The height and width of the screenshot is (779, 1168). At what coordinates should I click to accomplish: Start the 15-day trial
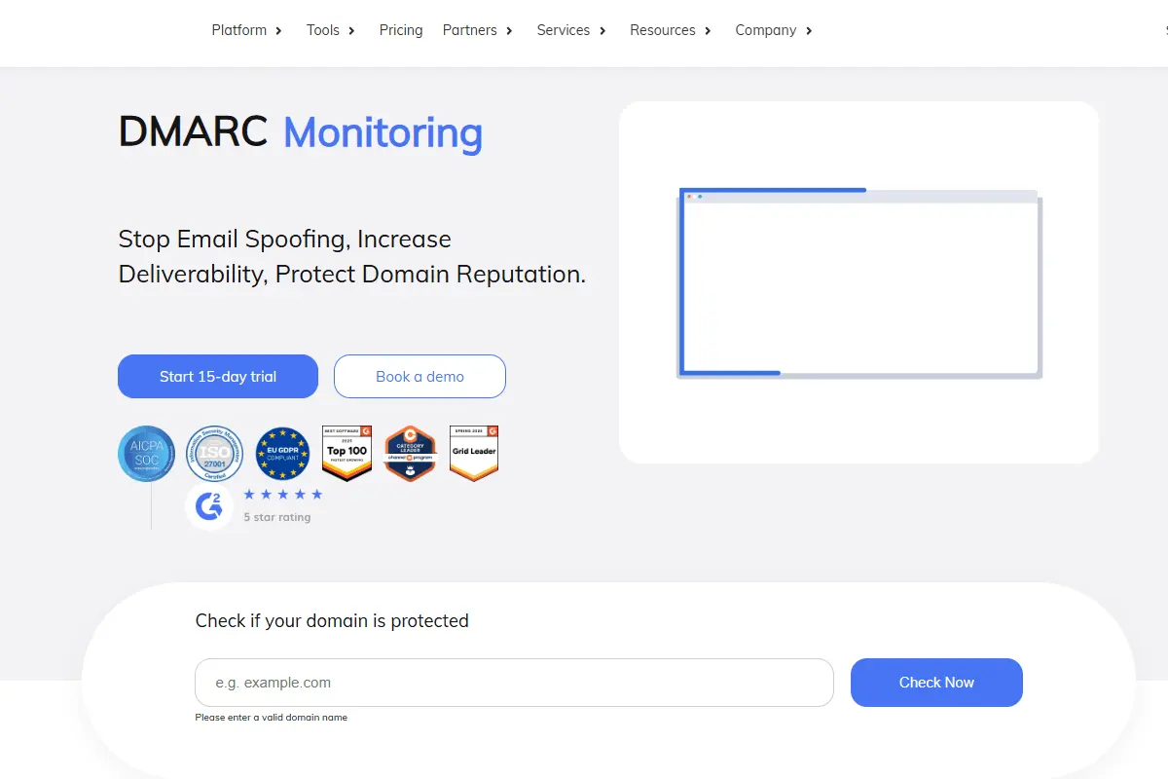(x=218, y=377)
